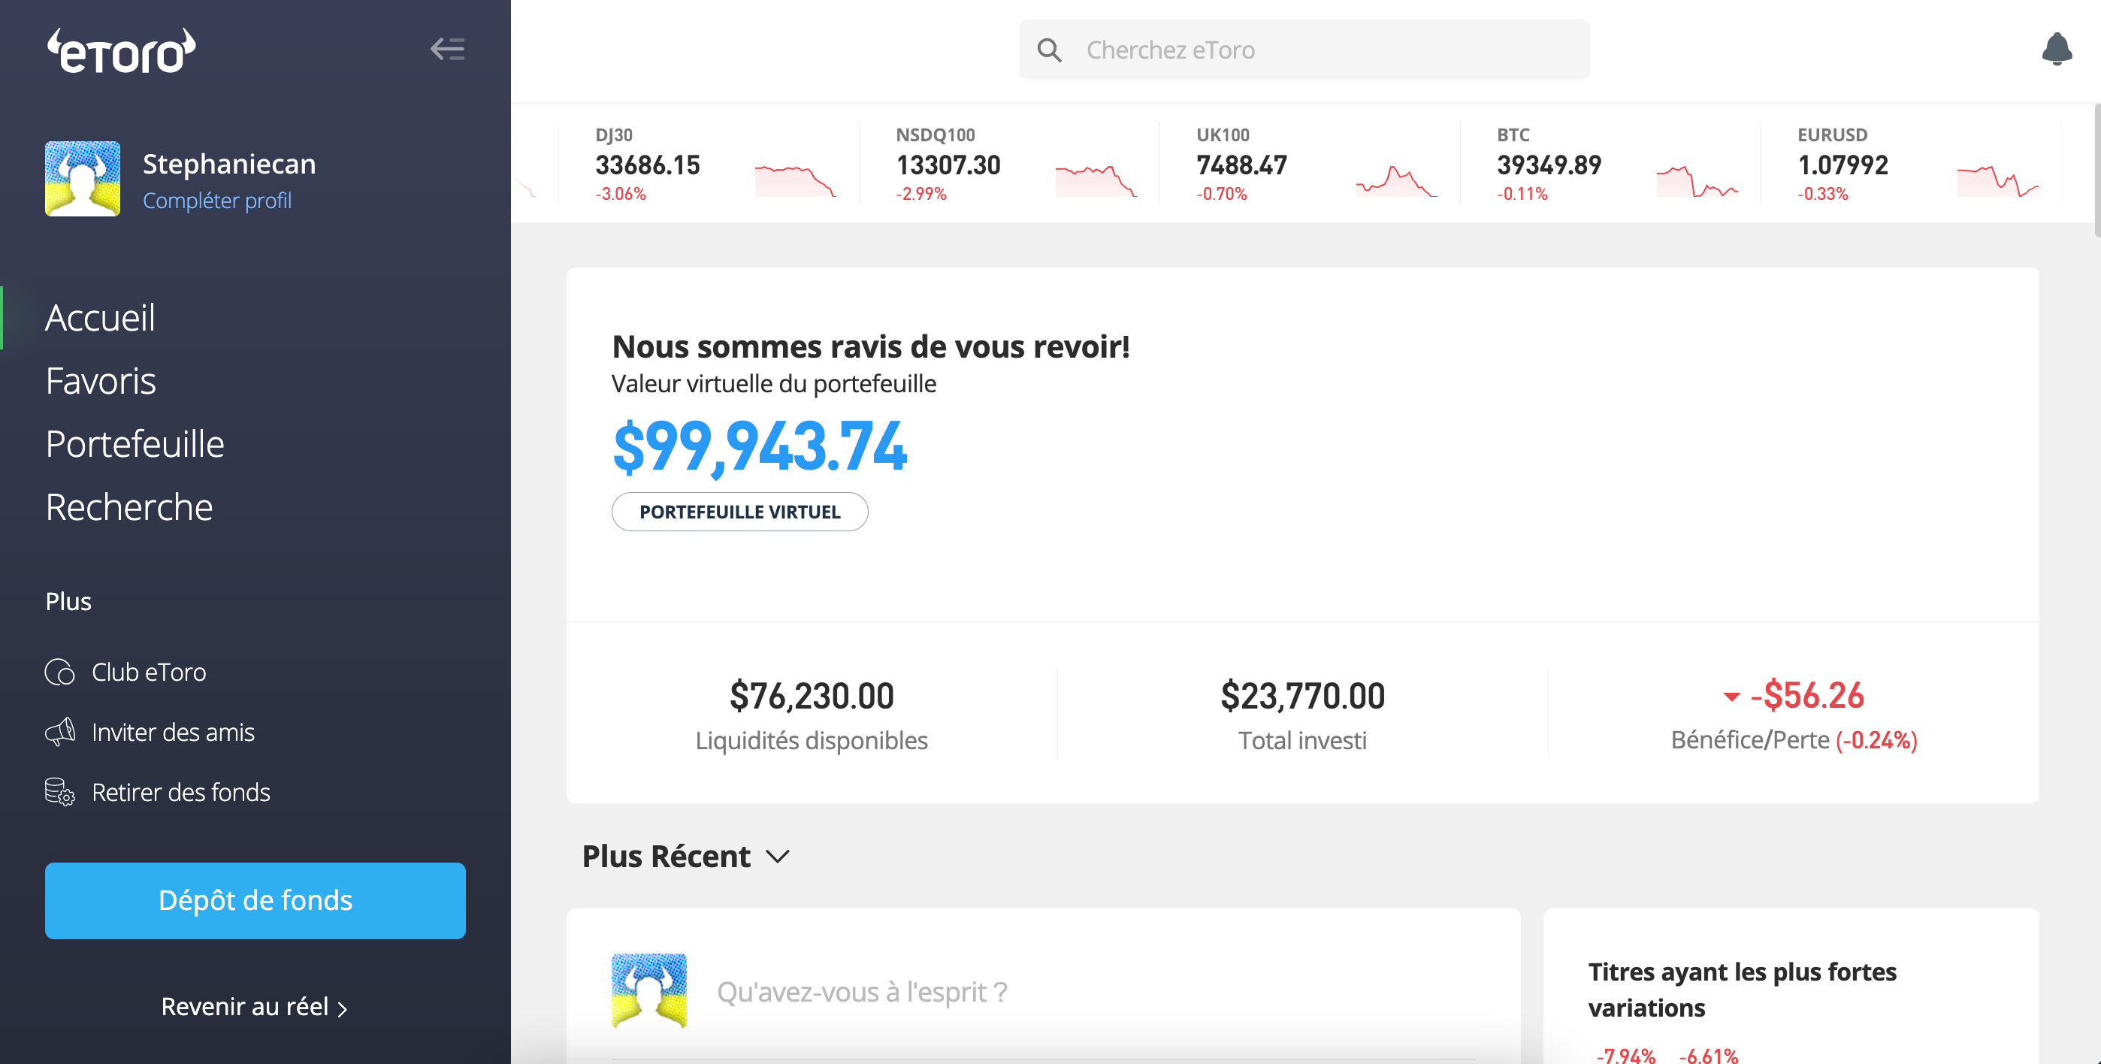The image size is (2101, 1064).
Task: Select the Club eToro icon
Action: pos(59,672)
